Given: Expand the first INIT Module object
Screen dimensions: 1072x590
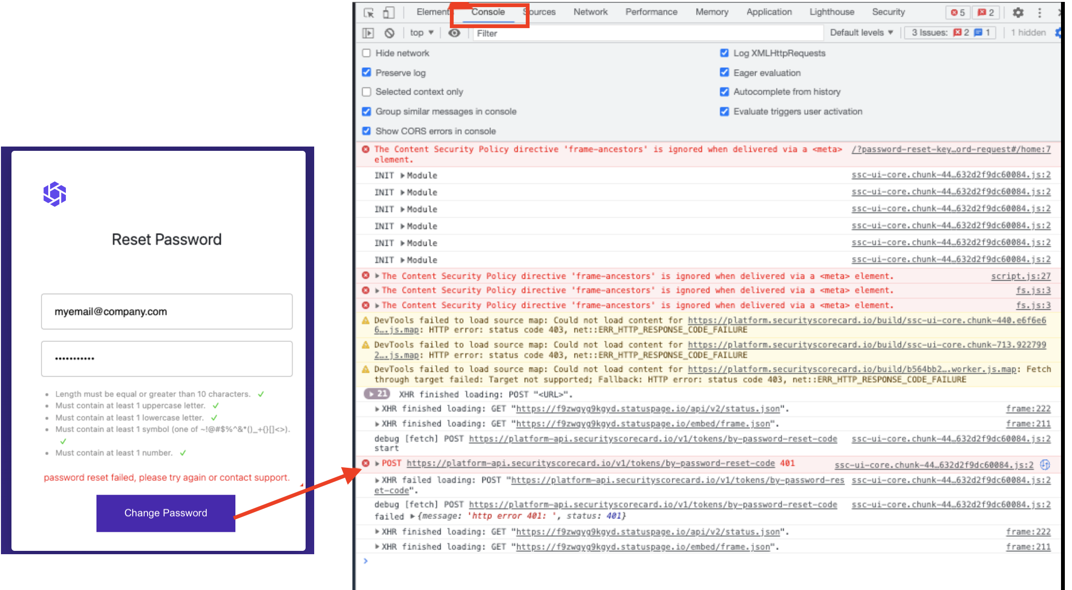Looking at the screenshot, I should pos(403,176).
